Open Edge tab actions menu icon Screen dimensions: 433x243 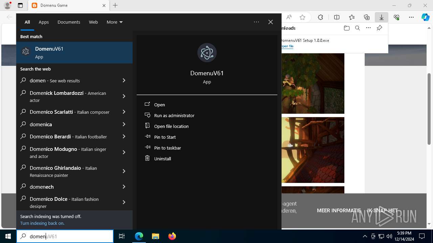tap(20, 5)
